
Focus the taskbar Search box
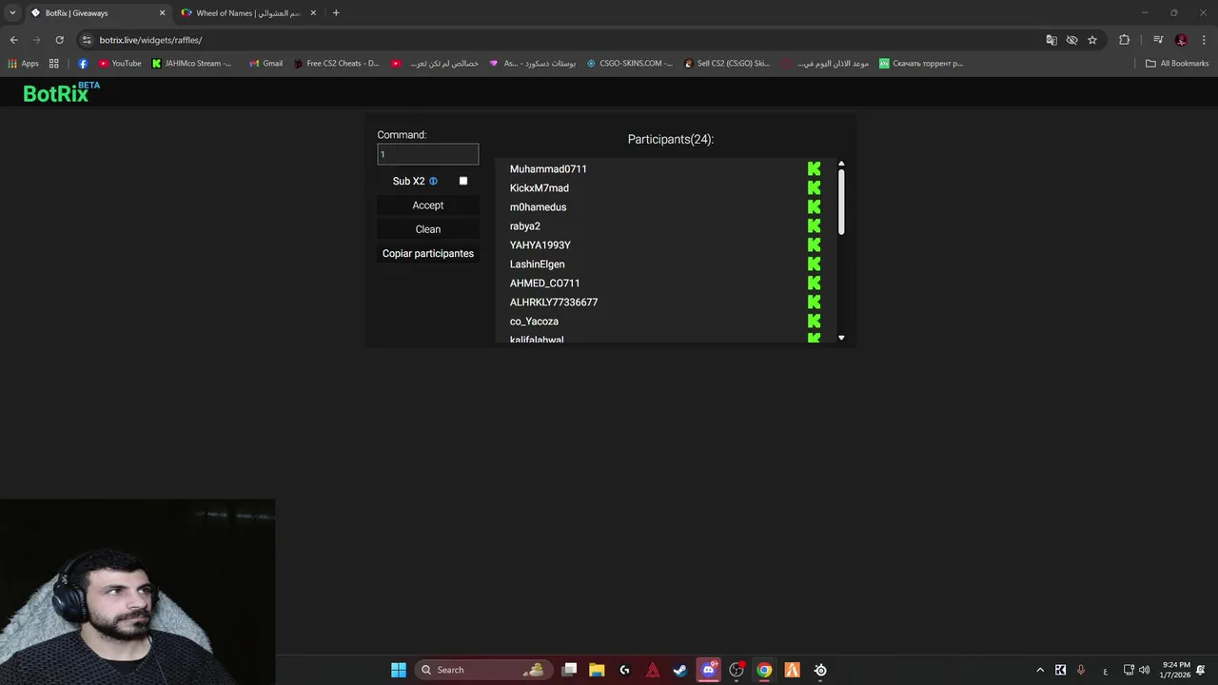483,670
